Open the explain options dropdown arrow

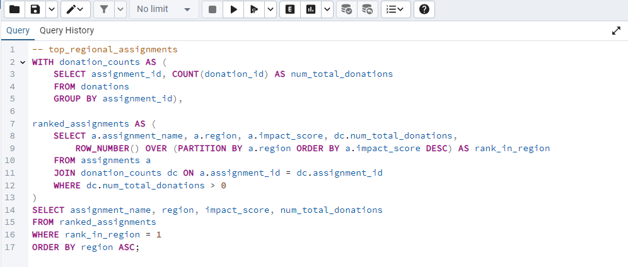point(327,9)
